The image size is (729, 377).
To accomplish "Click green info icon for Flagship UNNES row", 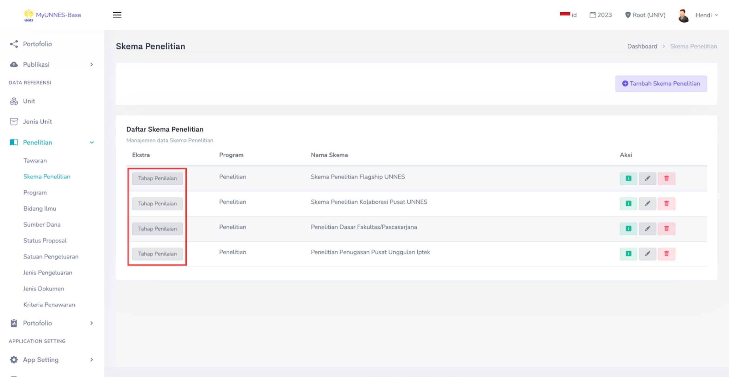I will (x=628, y=178).
